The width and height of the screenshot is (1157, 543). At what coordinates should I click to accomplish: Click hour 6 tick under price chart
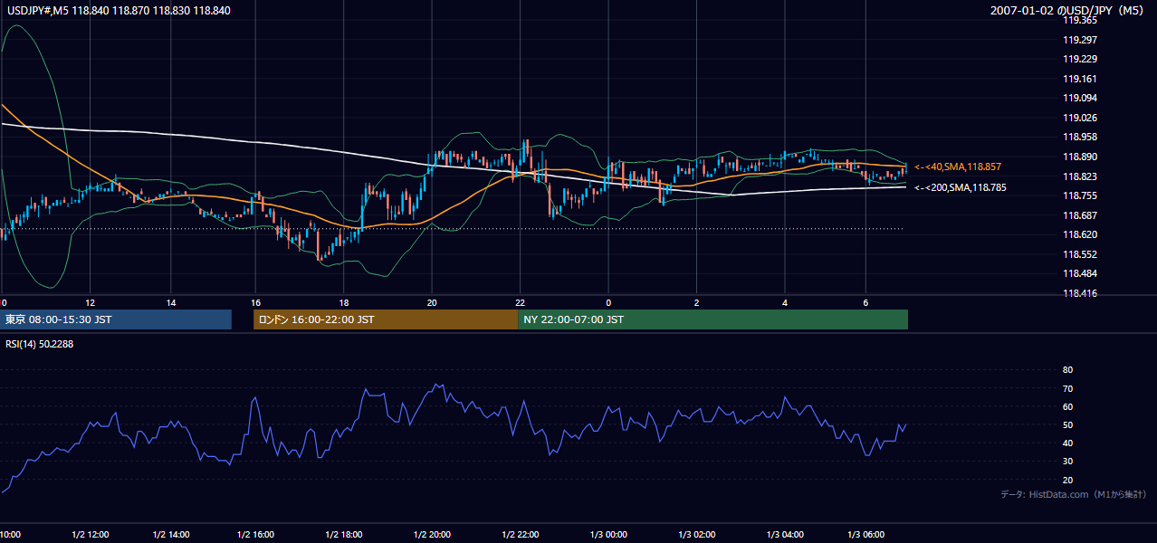[x=865, y=302]
